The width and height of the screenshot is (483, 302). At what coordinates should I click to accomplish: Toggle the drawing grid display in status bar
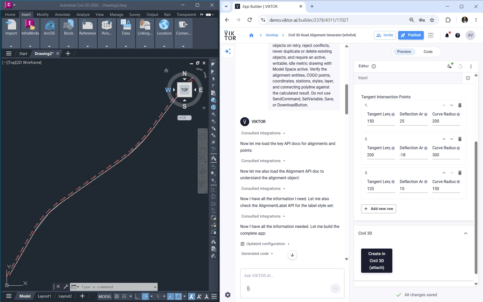[x=117, y=296]
